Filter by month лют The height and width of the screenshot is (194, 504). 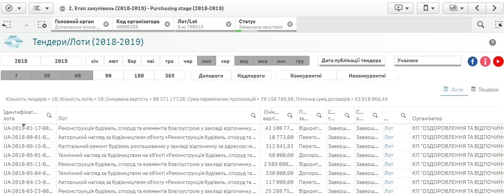(113, 61)
